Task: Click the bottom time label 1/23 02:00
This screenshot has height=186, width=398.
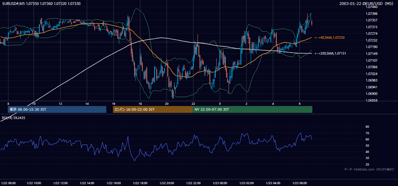Action: click(x=246, y=183)
